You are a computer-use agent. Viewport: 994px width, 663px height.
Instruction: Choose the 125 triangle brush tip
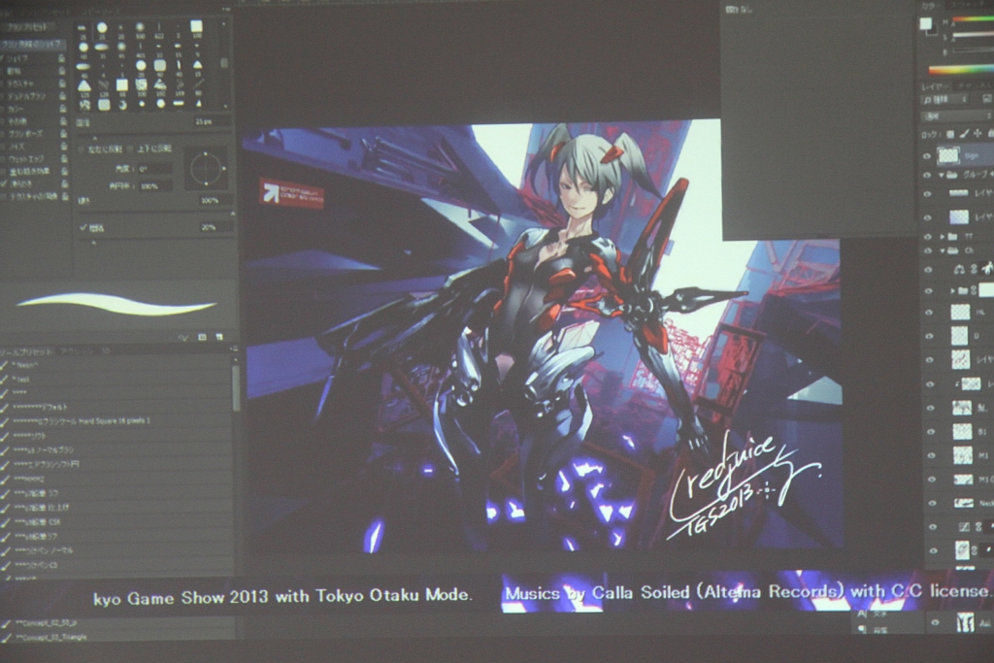click(x=83, y=86)
